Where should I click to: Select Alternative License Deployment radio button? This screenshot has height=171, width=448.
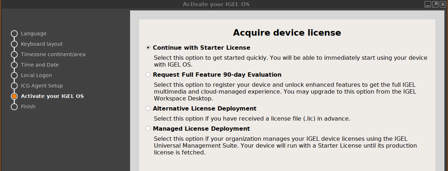148,108
